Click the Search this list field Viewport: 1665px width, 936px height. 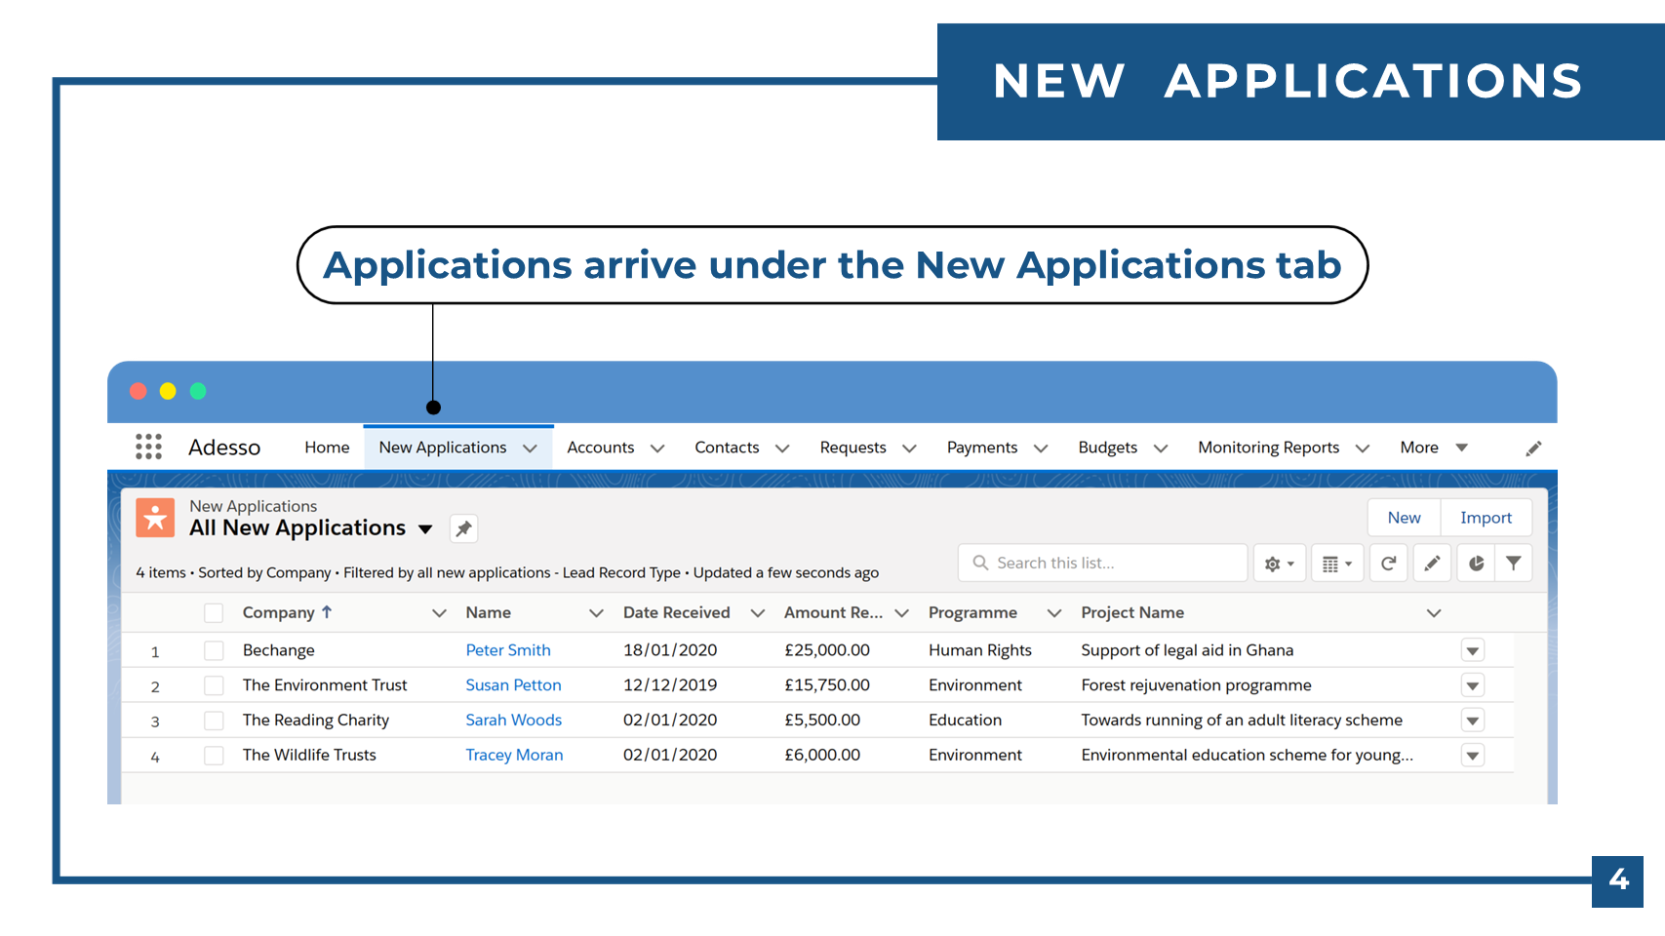tap(1112, 564)
